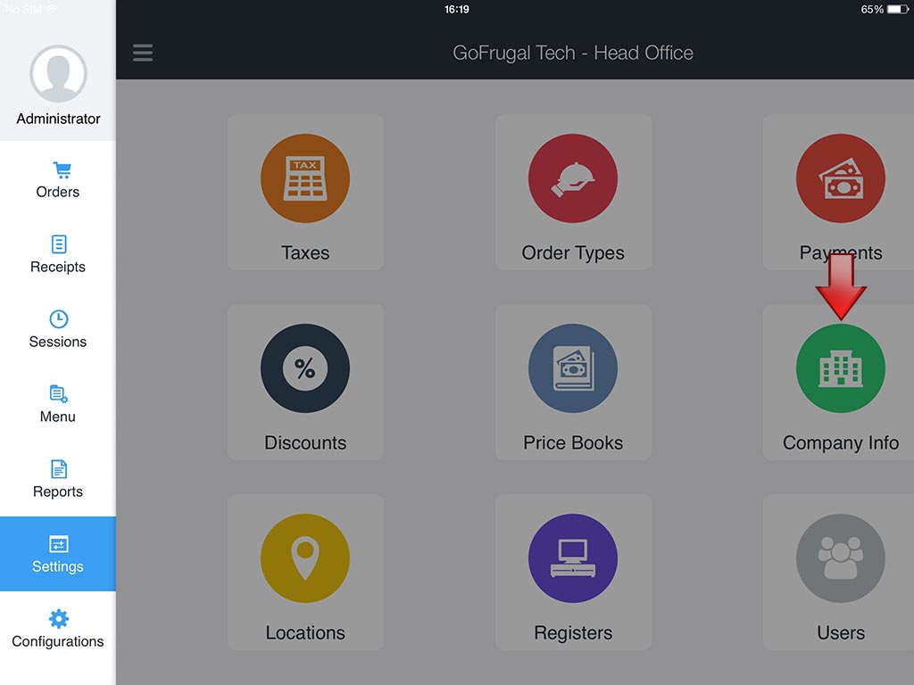Open the Locations map pin icon
This screenshot has width=914, height=685.
(x=305, y=558)
